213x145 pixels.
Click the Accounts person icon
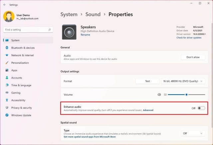click(7, 78)
